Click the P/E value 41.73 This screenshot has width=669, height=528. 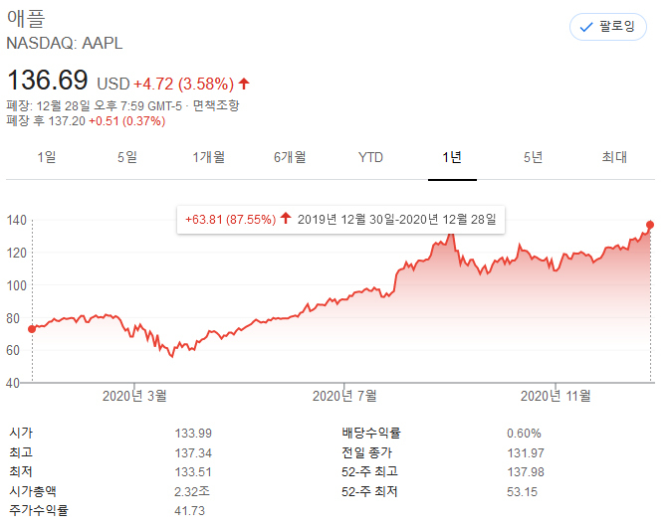click(190, 511)
